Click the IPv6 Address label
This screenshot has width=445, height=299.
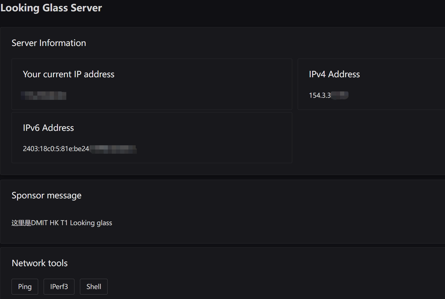(x=48, y=128)
